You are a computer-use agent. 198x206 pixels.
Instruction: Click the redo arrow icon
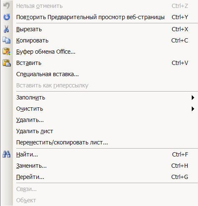point(7,17)
